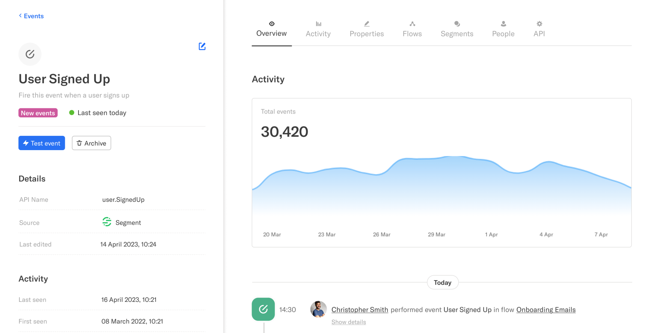Click the API gear icon
The image size is (664, 333).
(539, 24)
